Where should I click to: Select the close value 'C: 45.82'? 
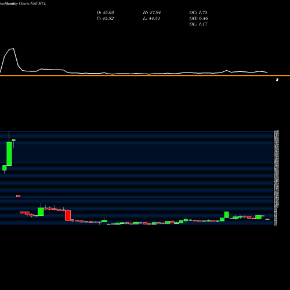[x=105, y=19]
